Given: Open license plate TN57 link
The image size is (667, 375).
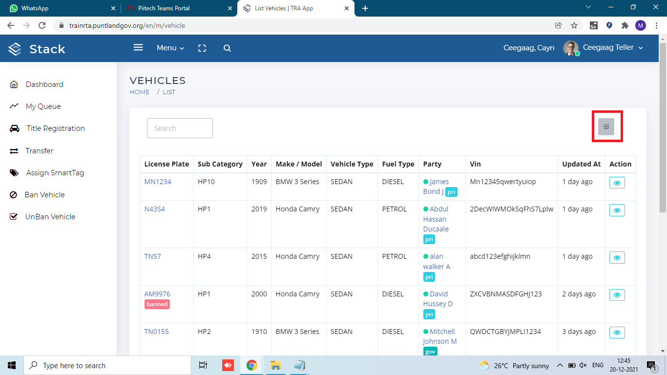Looking at the screenshot, I should click(152, 256).
